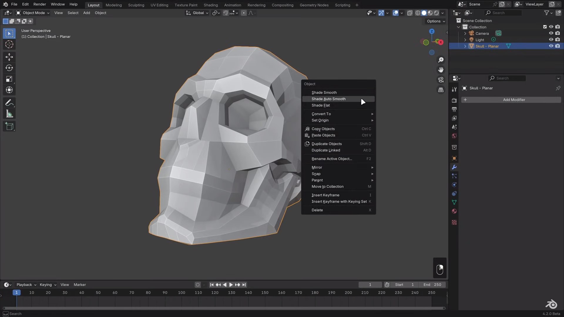Screen dimensions: 564x317
Task: Enable snapping with the magnet icon
Action: point(226,13)
